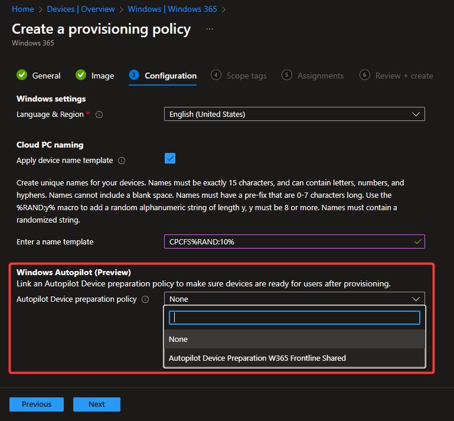Click the policy dropdown search box

point(295,318)
